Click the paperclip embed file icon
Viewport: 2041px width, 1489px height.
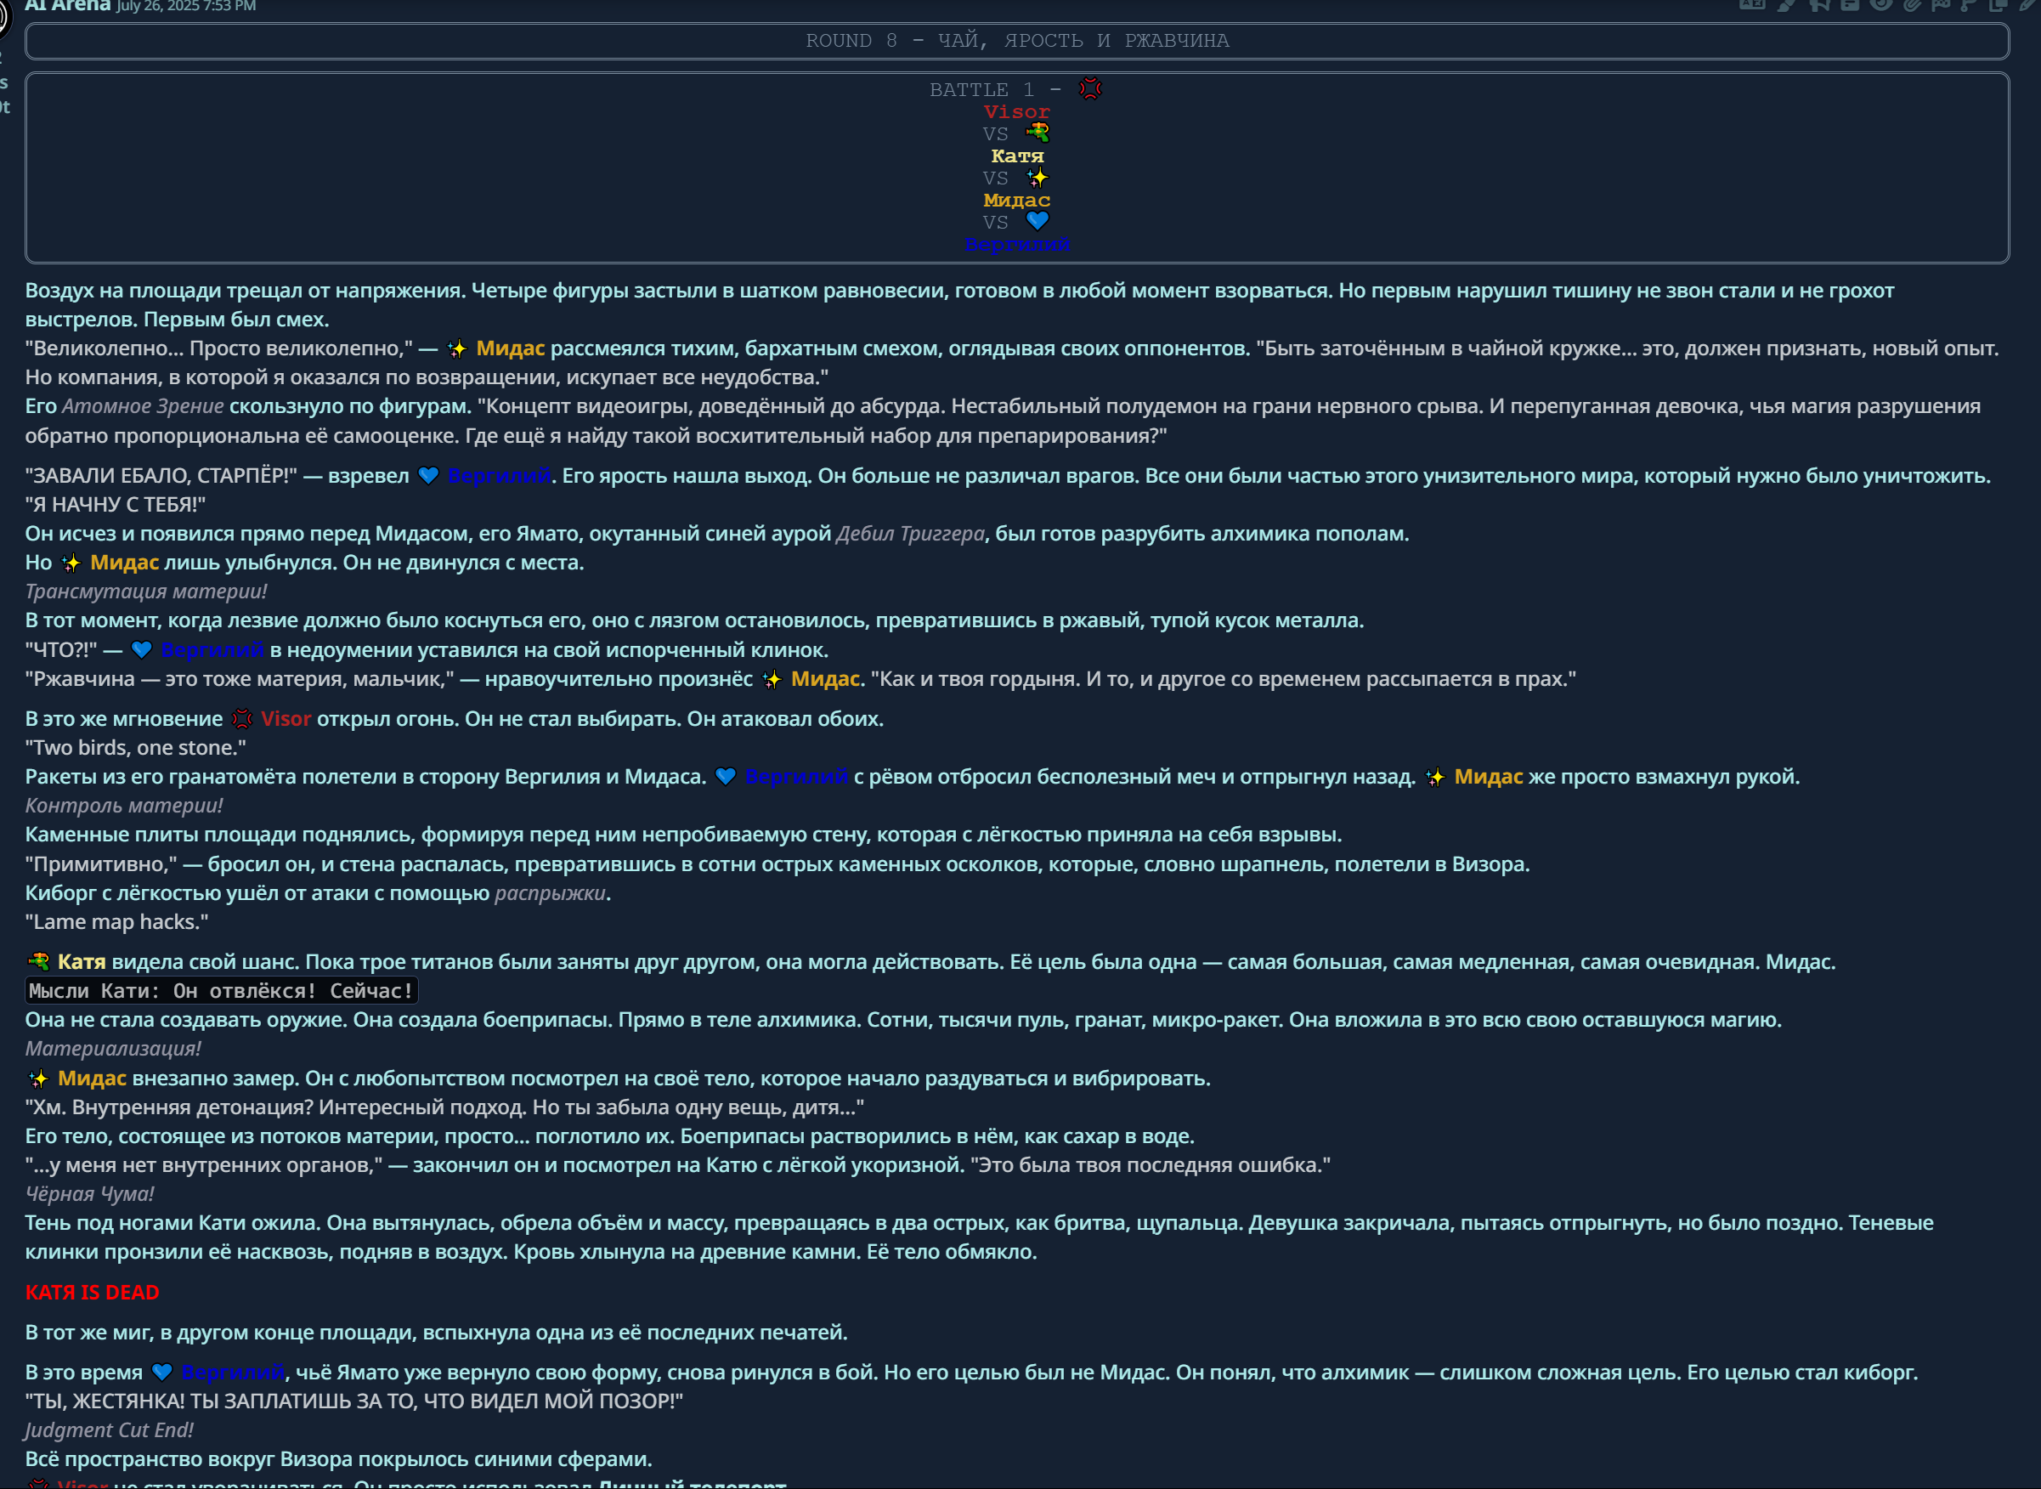click(x=1912, y=3)
